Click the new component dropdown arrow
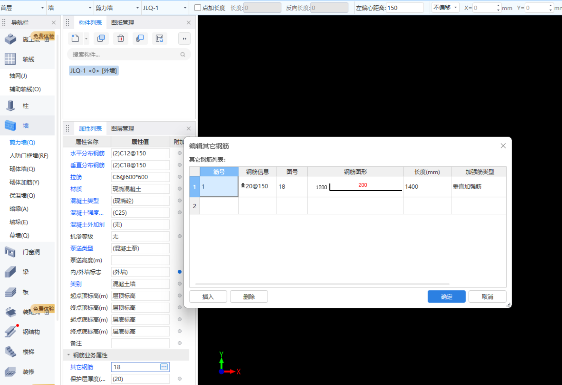This screenshot has height=385, width=562. pyautogui.click(x=86, y=39)
